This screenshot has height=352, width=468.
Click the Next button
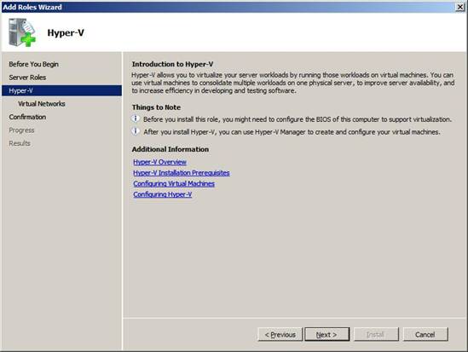pos(326,334)
